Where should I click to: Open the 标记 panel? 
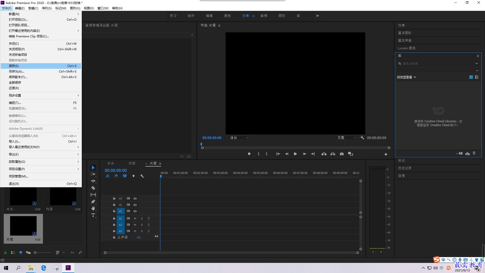(x=401, y=161)
